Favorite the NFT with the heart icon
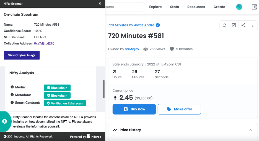The width and height of the screenshot is (259, 141). 172,49
